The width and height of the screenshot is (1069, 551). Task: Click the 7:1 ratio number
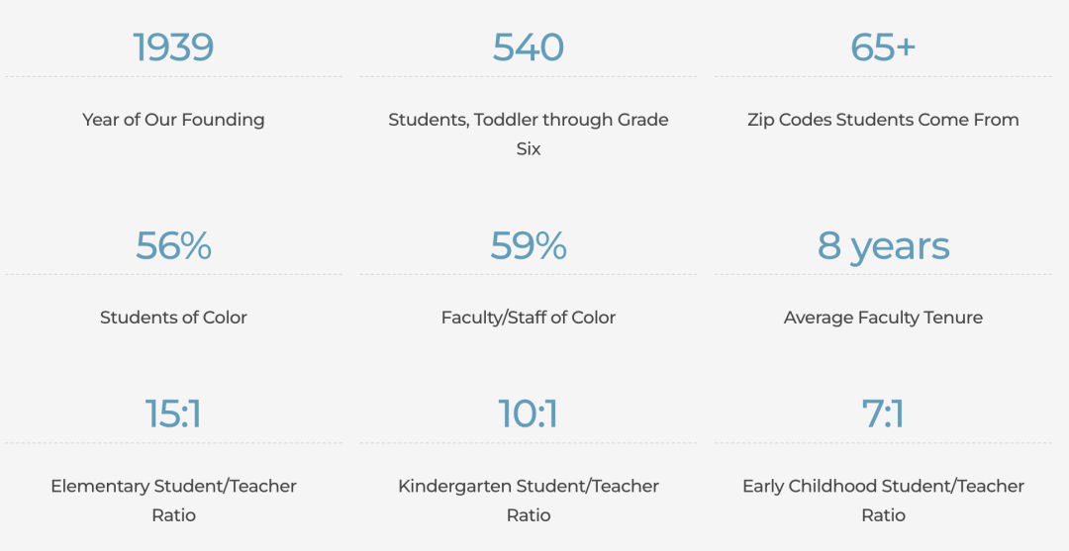(x=883, y=414)
